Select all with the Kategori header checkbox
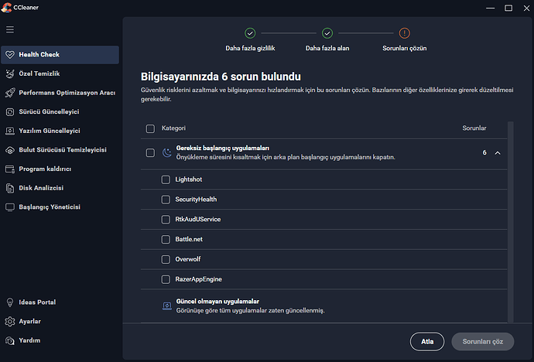 coord(150,128)
